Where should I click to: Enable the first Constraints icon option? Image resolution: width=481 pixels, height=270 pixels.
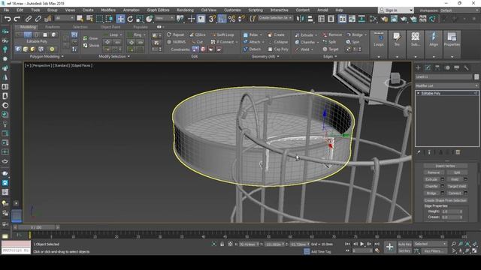[x=195, y=49]
